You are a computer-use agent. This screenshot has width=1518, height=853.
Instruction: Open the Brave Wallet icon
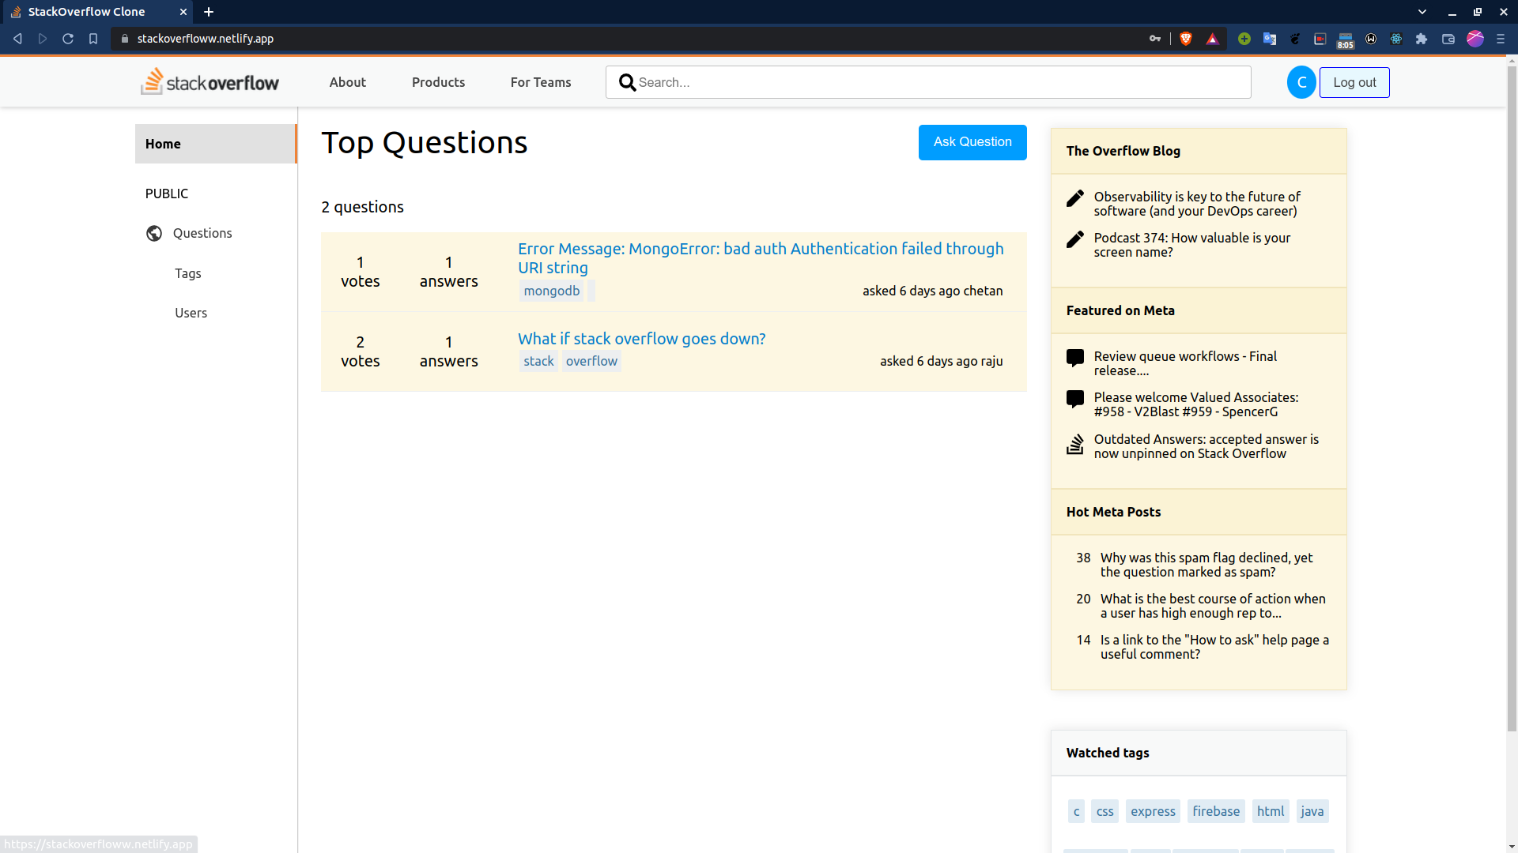[x=1448, y=39]
